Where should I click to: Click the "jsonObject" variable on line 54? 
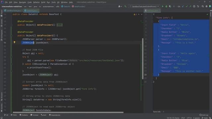tap(42, 43)
